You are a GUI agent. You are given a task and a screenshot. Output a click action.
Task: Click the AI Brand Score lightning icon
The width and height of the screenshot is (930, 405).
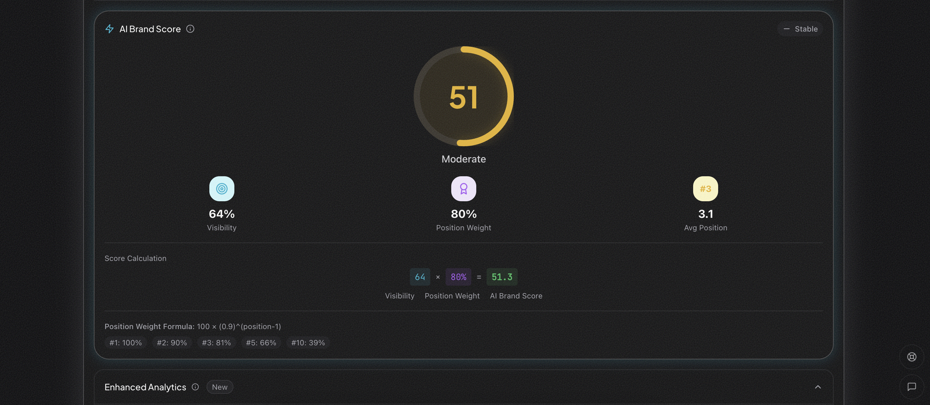[x=110, y=29]
